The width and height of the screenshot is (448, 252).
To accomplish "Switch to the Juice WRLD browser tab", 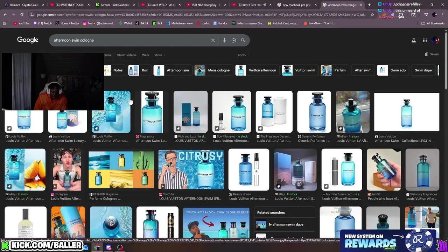I will [160, 5].
